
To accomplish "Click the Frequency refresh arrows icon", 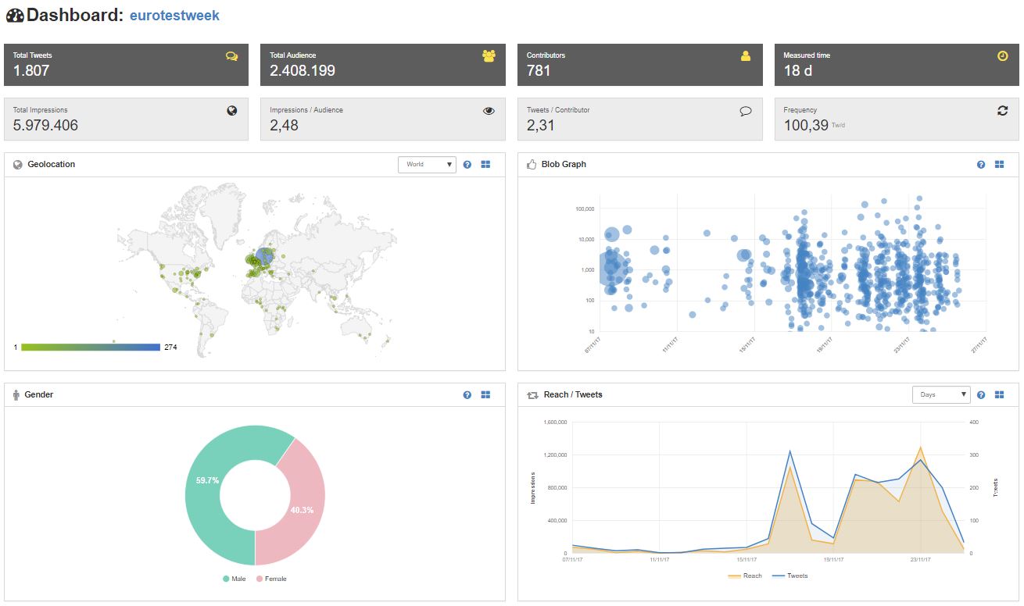I will coord(1003,111).
